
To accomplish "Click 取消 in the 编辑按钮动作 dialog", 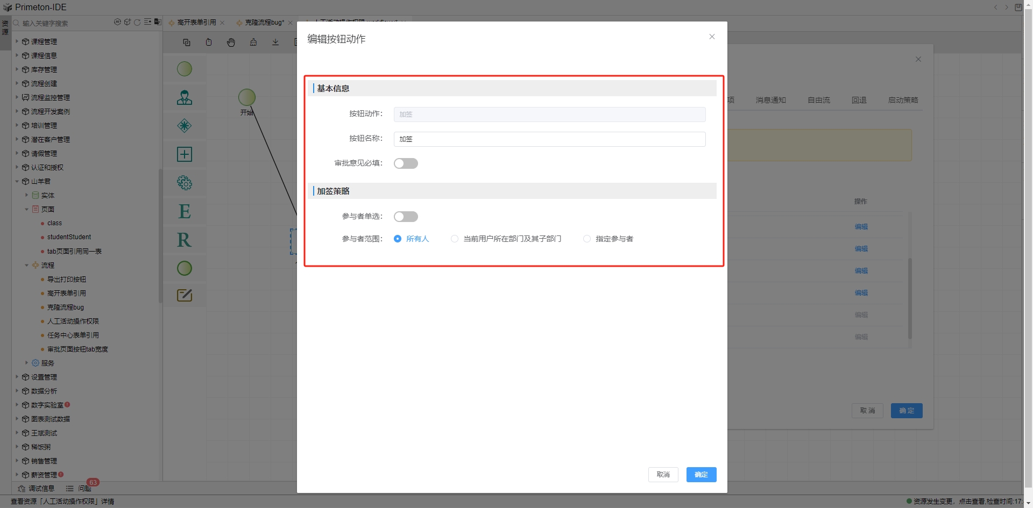I will (663, 475).
